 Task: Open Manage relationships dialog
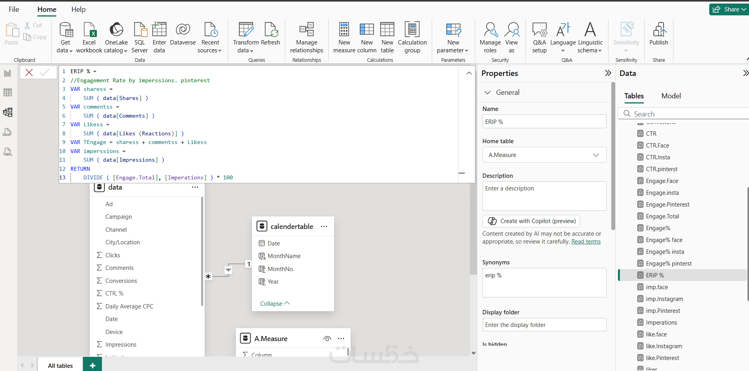307,38
